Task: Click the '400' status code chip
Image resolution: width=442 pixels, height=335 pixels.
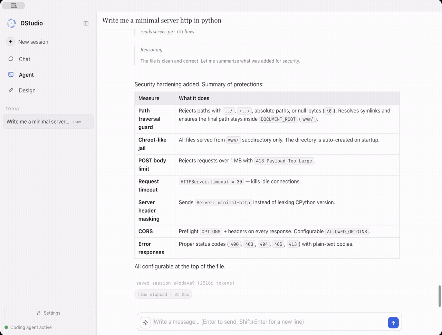Action: (x=235, y=244)
